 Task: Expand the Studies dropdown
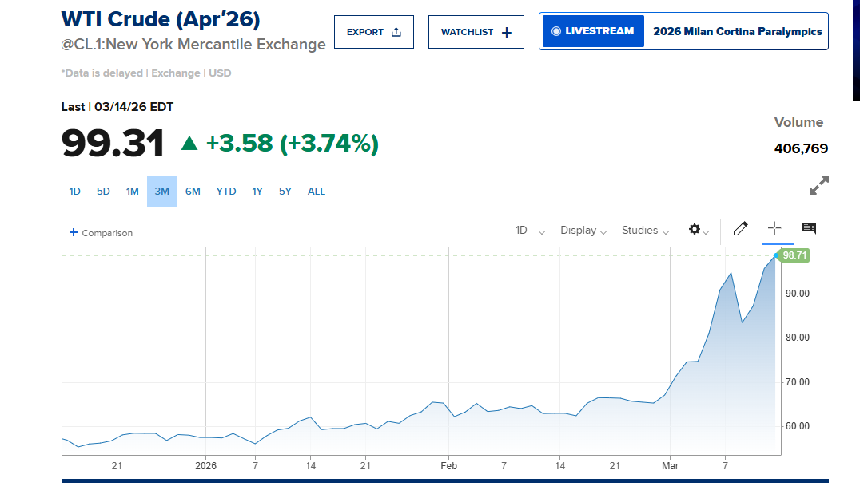[x=645, y=231]
